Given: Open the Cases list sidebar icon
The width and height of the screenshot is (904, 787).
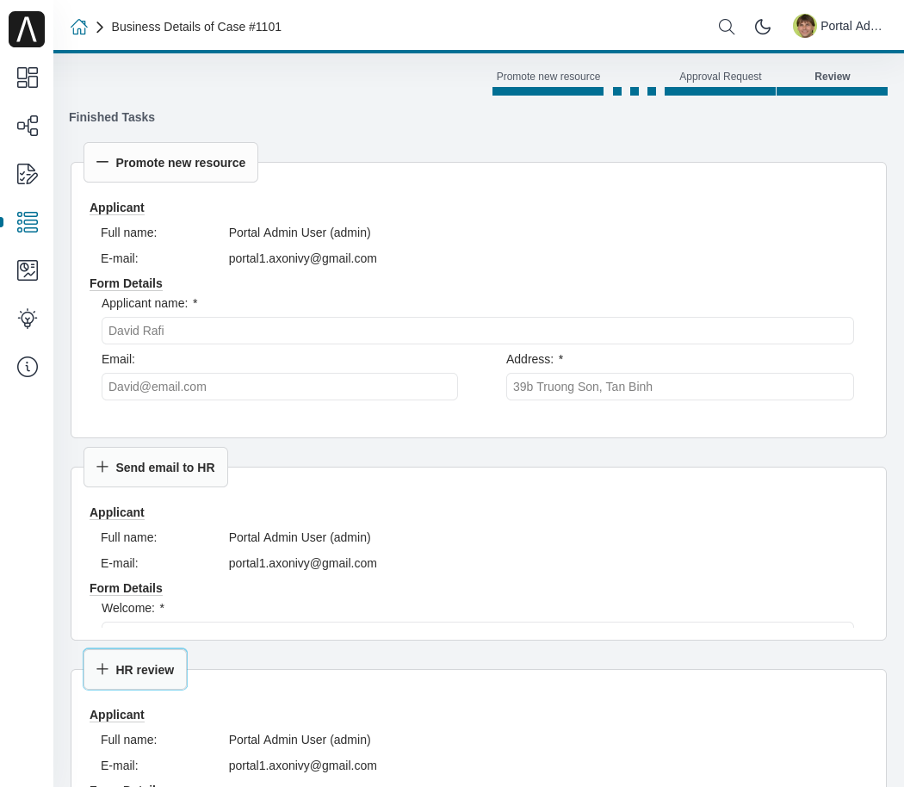Looking at the screenshot, I should pyautogui.click(x=28, y=222).
